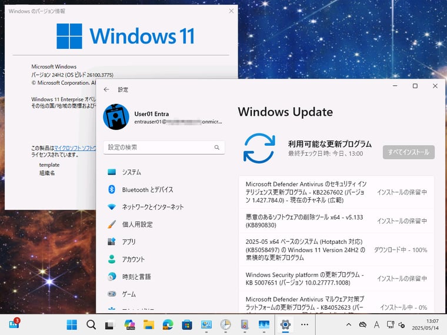Image resolution: width=447 pixels, height=335 pixels.
Task: Click the Windows Update sync arrows icon
Action: [x=259, y=148]
